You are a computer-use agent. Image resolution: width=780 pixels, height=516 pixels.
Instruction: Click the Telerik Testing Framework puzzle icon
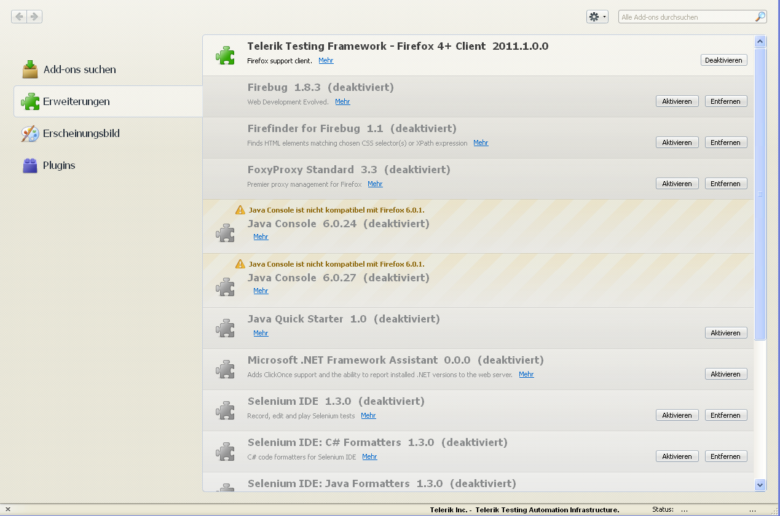[225, 55]
